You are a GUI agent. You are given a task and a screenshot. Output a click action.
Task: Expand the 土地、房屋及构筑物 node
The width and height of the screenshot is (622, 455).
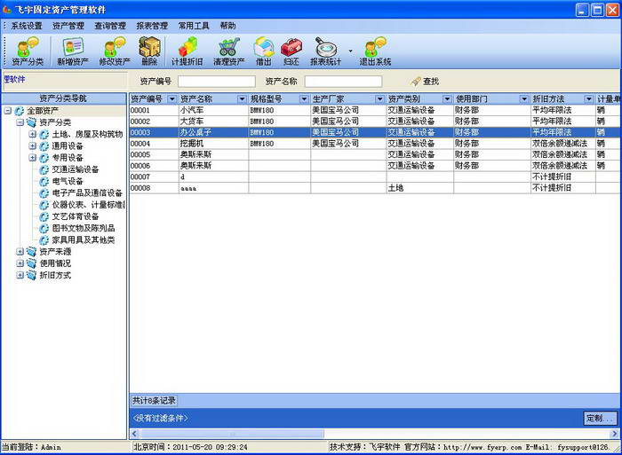click(33, 134)
